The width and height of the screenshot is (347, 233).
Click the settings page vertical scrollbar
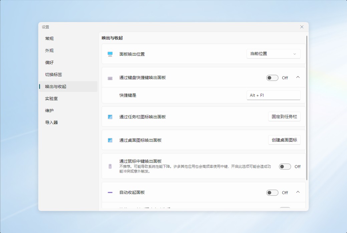coord(307,108)
